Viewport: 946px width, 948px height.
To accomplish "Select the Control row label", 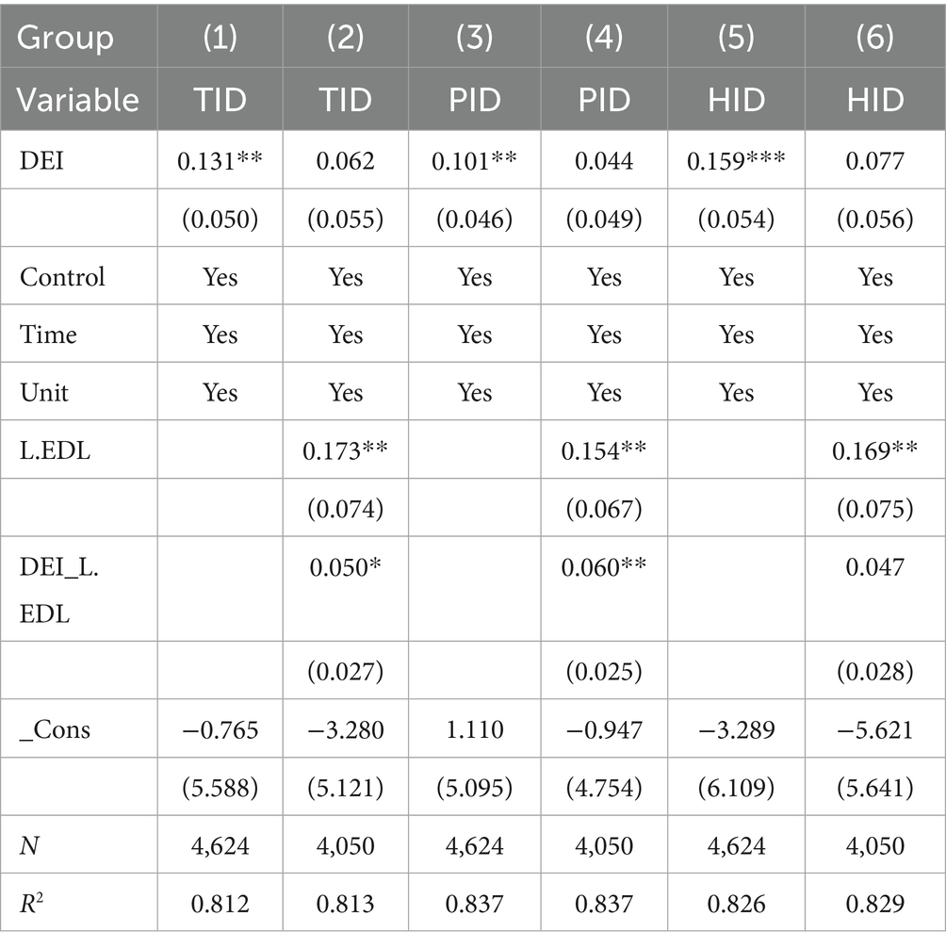I will [x=62, y=277].
